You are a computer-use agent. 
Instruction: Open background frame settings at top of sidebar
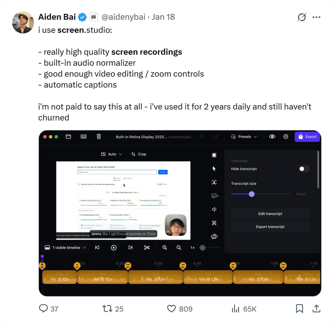[x=214, y=155]
